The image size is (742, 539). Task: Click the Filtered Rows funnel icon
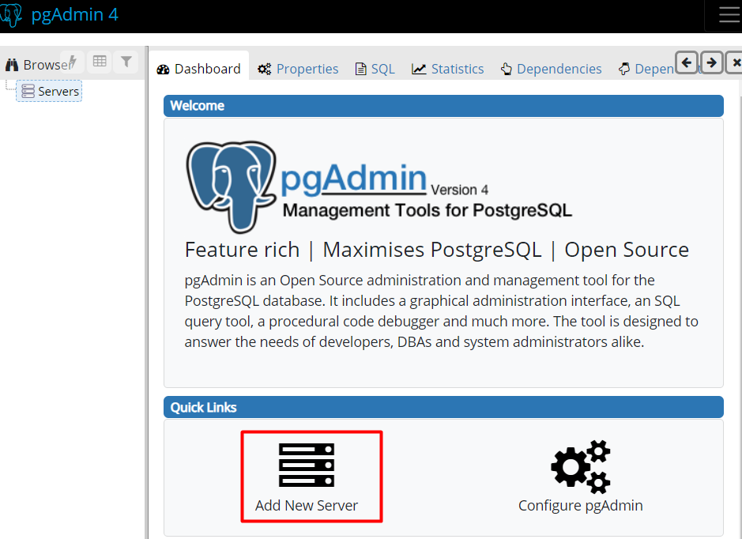pyautogui.click(x=126, y=62)
